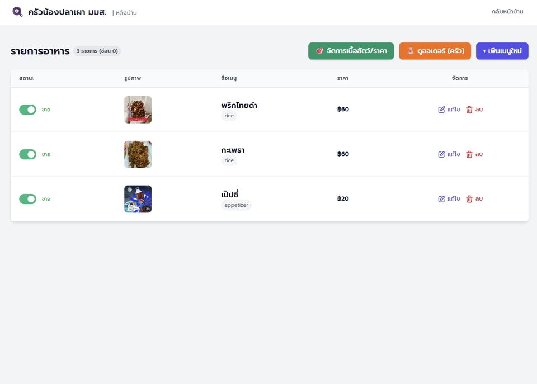The image size is (537, 384).
Task: Open เป๊ปซี่ drink thumbnail
Action: click(138, 199)
